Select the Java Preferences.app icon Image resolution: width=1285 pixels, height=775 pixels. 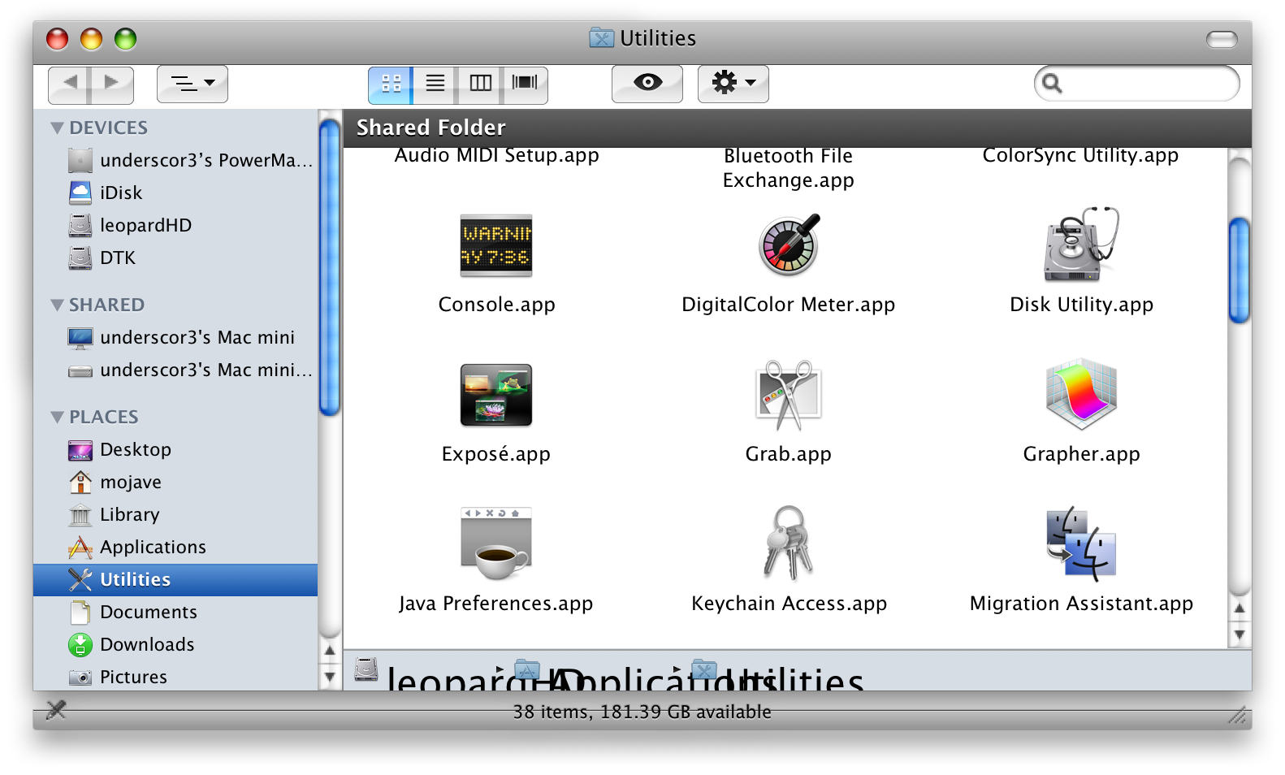pyautogui.click(x=496, y=543)
